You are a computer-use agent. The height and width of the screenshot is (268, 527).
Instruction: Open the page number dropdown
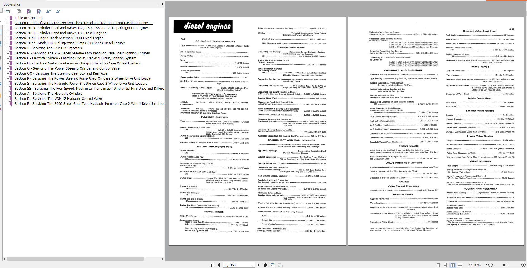click(253, 265)
